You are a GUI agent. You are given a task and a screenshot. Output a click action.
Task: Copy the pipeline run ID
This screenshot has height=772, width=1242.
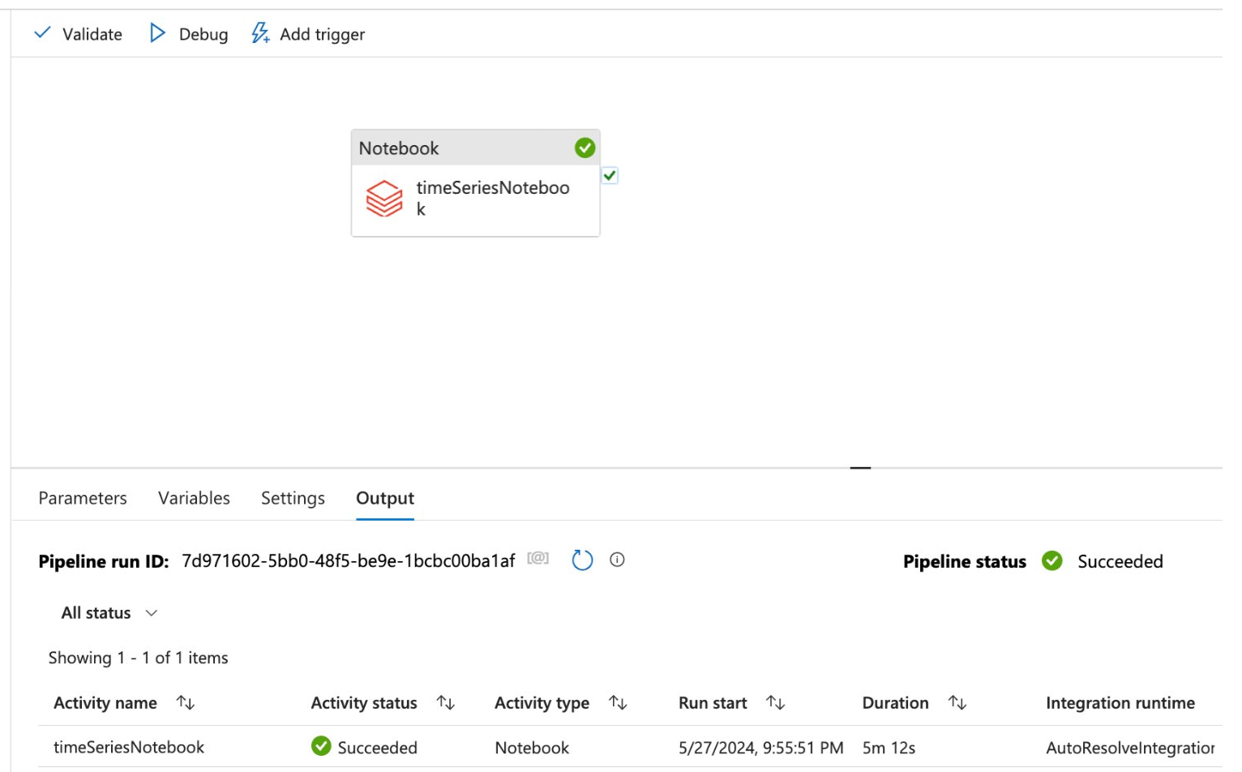click(537, 559)
